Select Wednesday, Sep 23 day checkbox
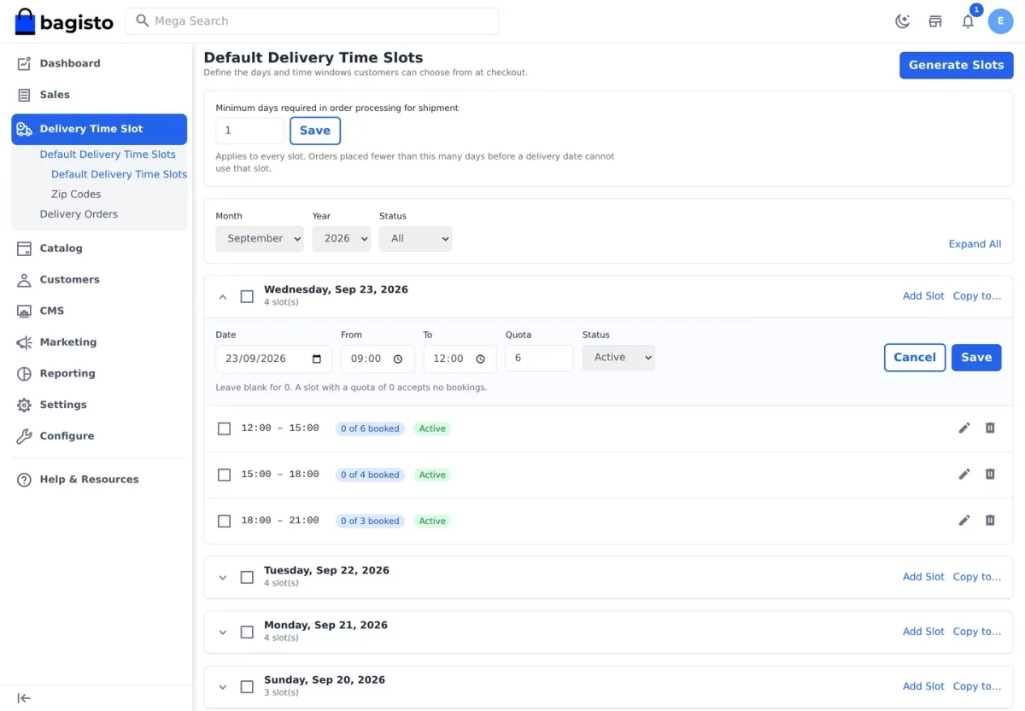This screenshot has width=1025, height=711. (x=247, y=296)
